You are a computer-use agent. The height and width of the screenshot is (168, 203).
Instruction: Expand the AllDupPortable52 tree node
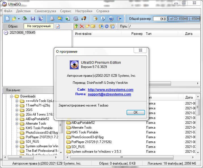17,119
